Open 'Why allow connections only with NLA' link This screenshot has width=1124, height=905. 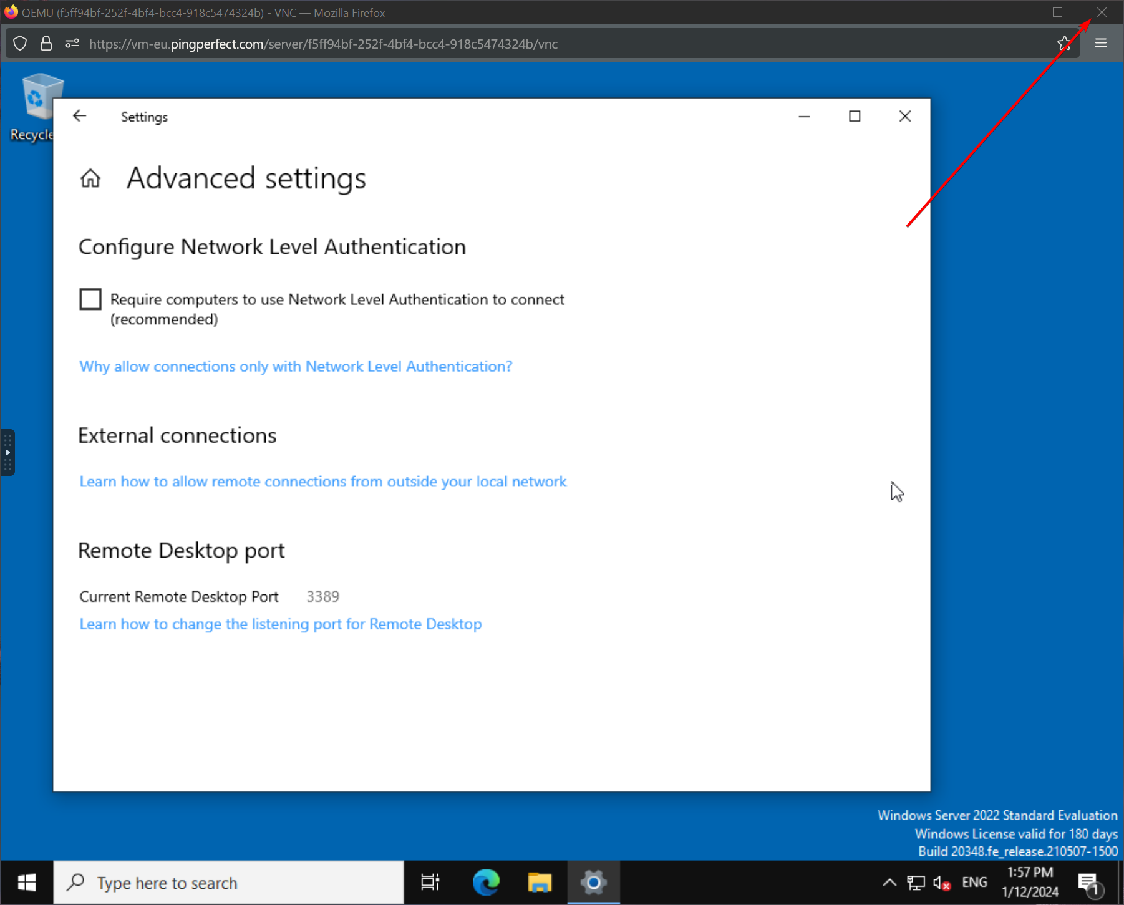296,366
